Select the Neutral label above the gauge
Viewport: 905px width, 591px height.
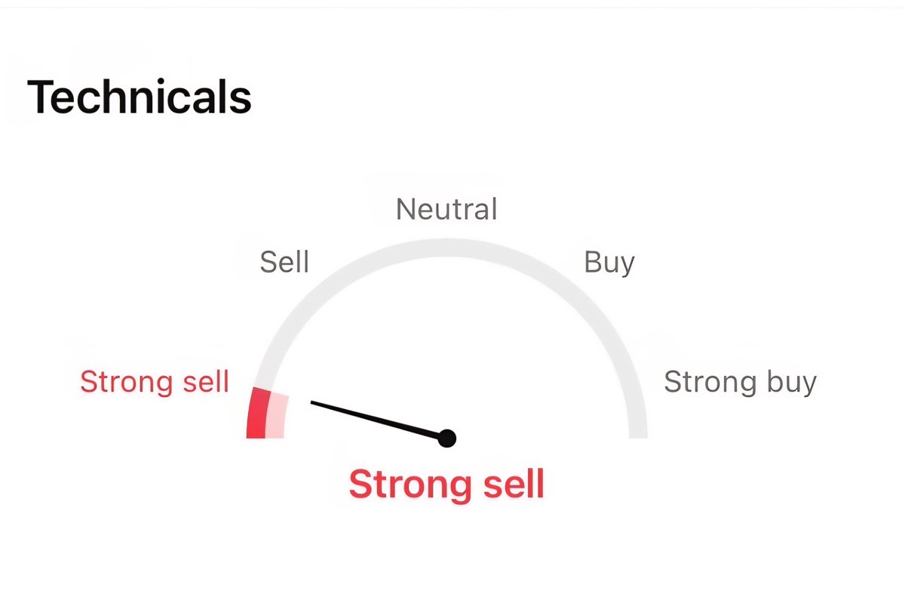click(x=446, y=209)
